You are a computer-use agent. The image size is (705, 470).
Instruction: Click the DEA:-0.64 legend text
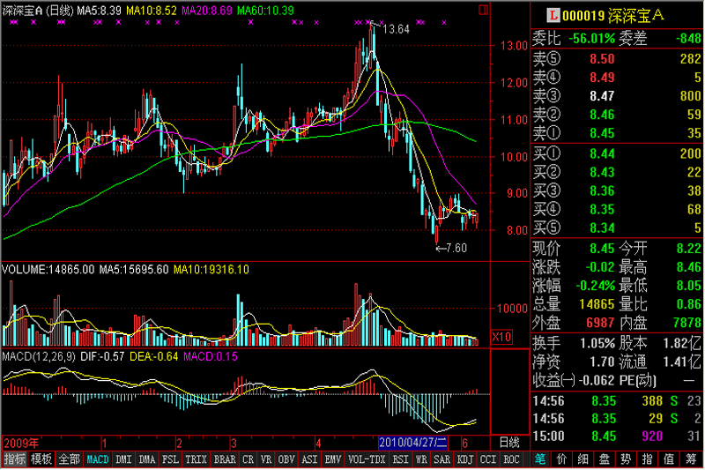153,356
